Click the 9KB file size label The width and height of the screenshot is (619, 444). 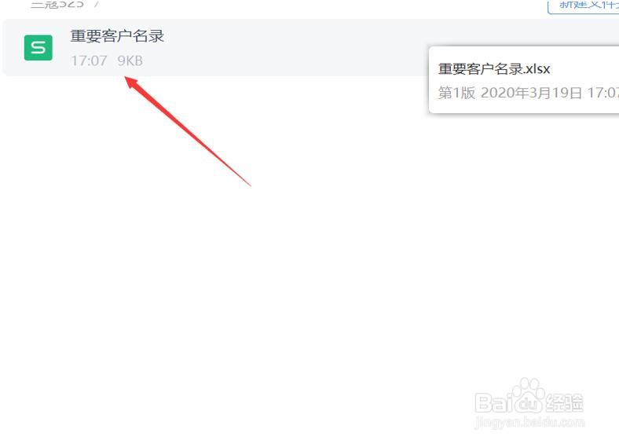(x=130, y=61)
